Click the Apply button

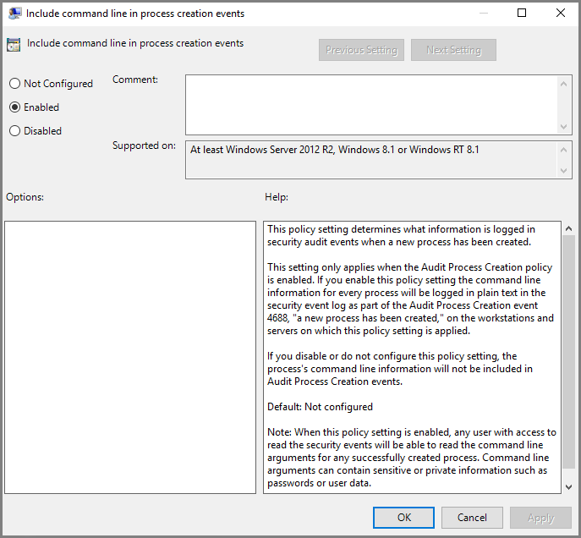pos(540,518)
